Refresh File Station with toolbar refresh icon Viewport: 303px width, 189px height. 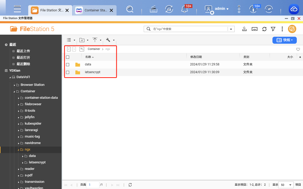(264, 29)
